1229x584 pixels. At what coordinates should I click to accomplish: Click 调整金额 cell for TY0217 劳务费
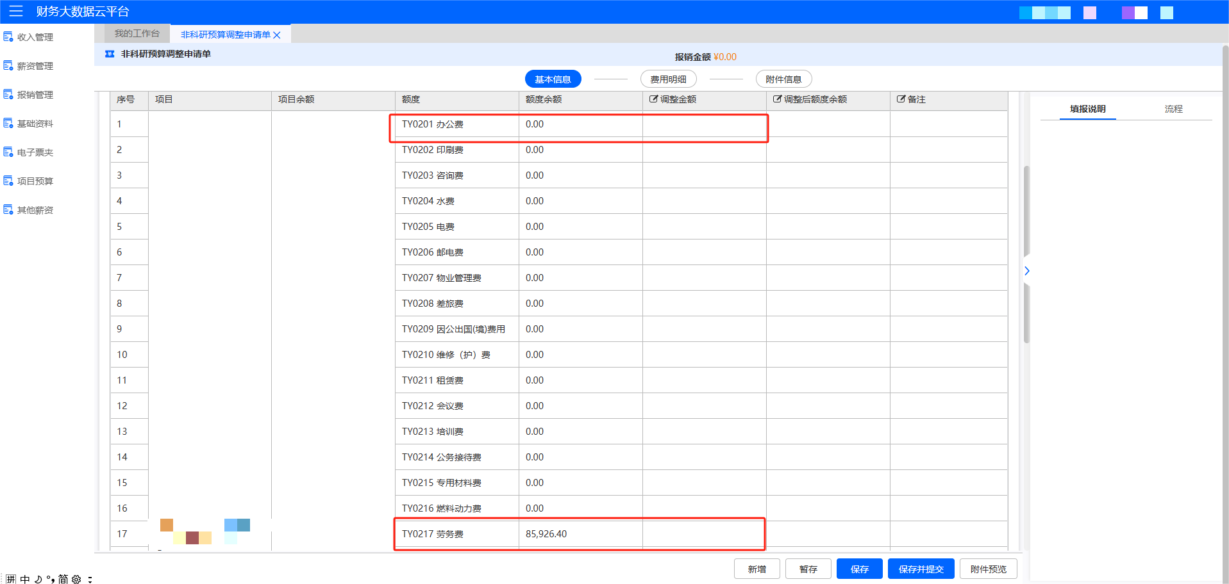[704, 534]
